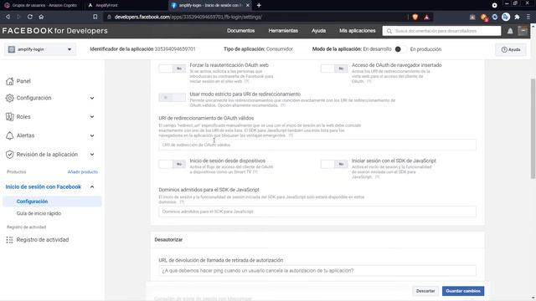Click the page vertical scrollbar
The width and height of the screenshot is (536, 301).
pyautogui.click(x=533, y=128)
